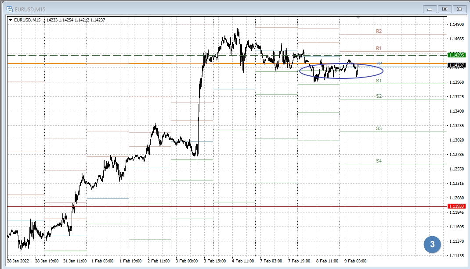Screen dimensions: 470x269
Task: Expand the triangle beside EURUSD,M15 chart label
Action: (10, 20)
